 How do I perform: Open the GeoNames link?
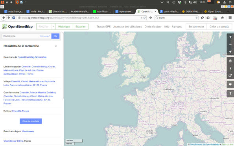[x=28, y=131]
